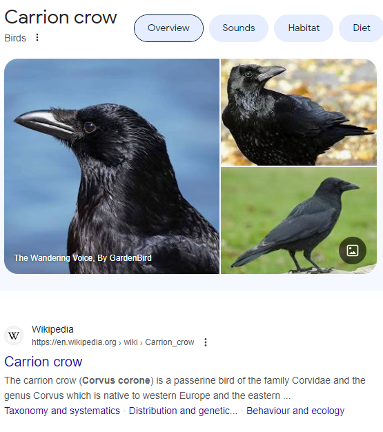Open the Habitat tab
383x432 pixels.
tap(304, 28)
